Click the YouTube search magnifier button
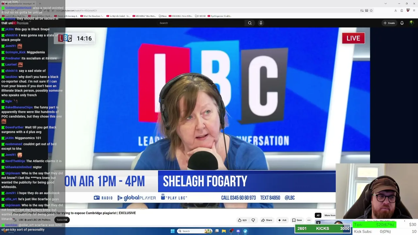 250,23
